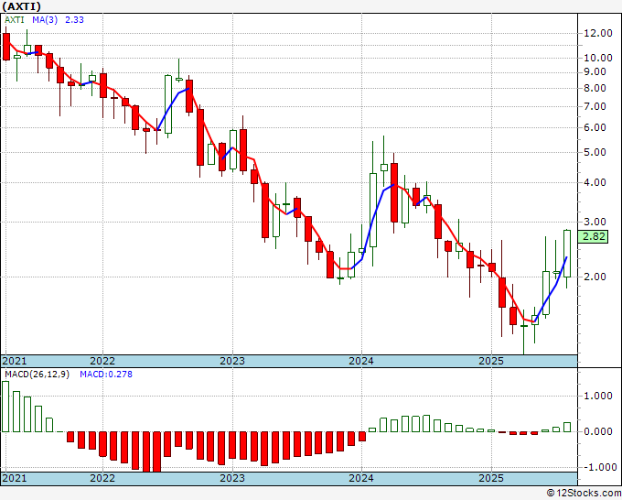The width and height of the screenshot is (622, 500).
Task: Click 2023 on the price chart axis
Action: (x=232, y=361)
